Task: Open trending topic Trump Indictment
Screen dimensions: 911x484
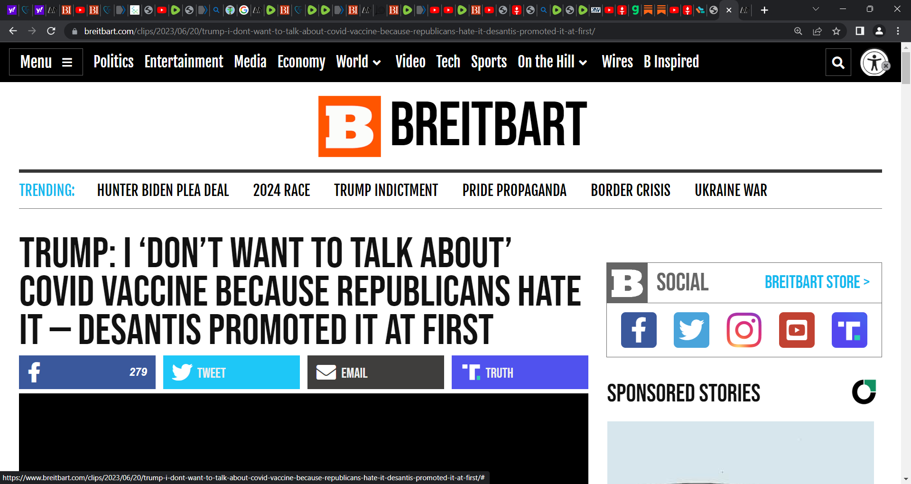Action: tap(386, 190)
